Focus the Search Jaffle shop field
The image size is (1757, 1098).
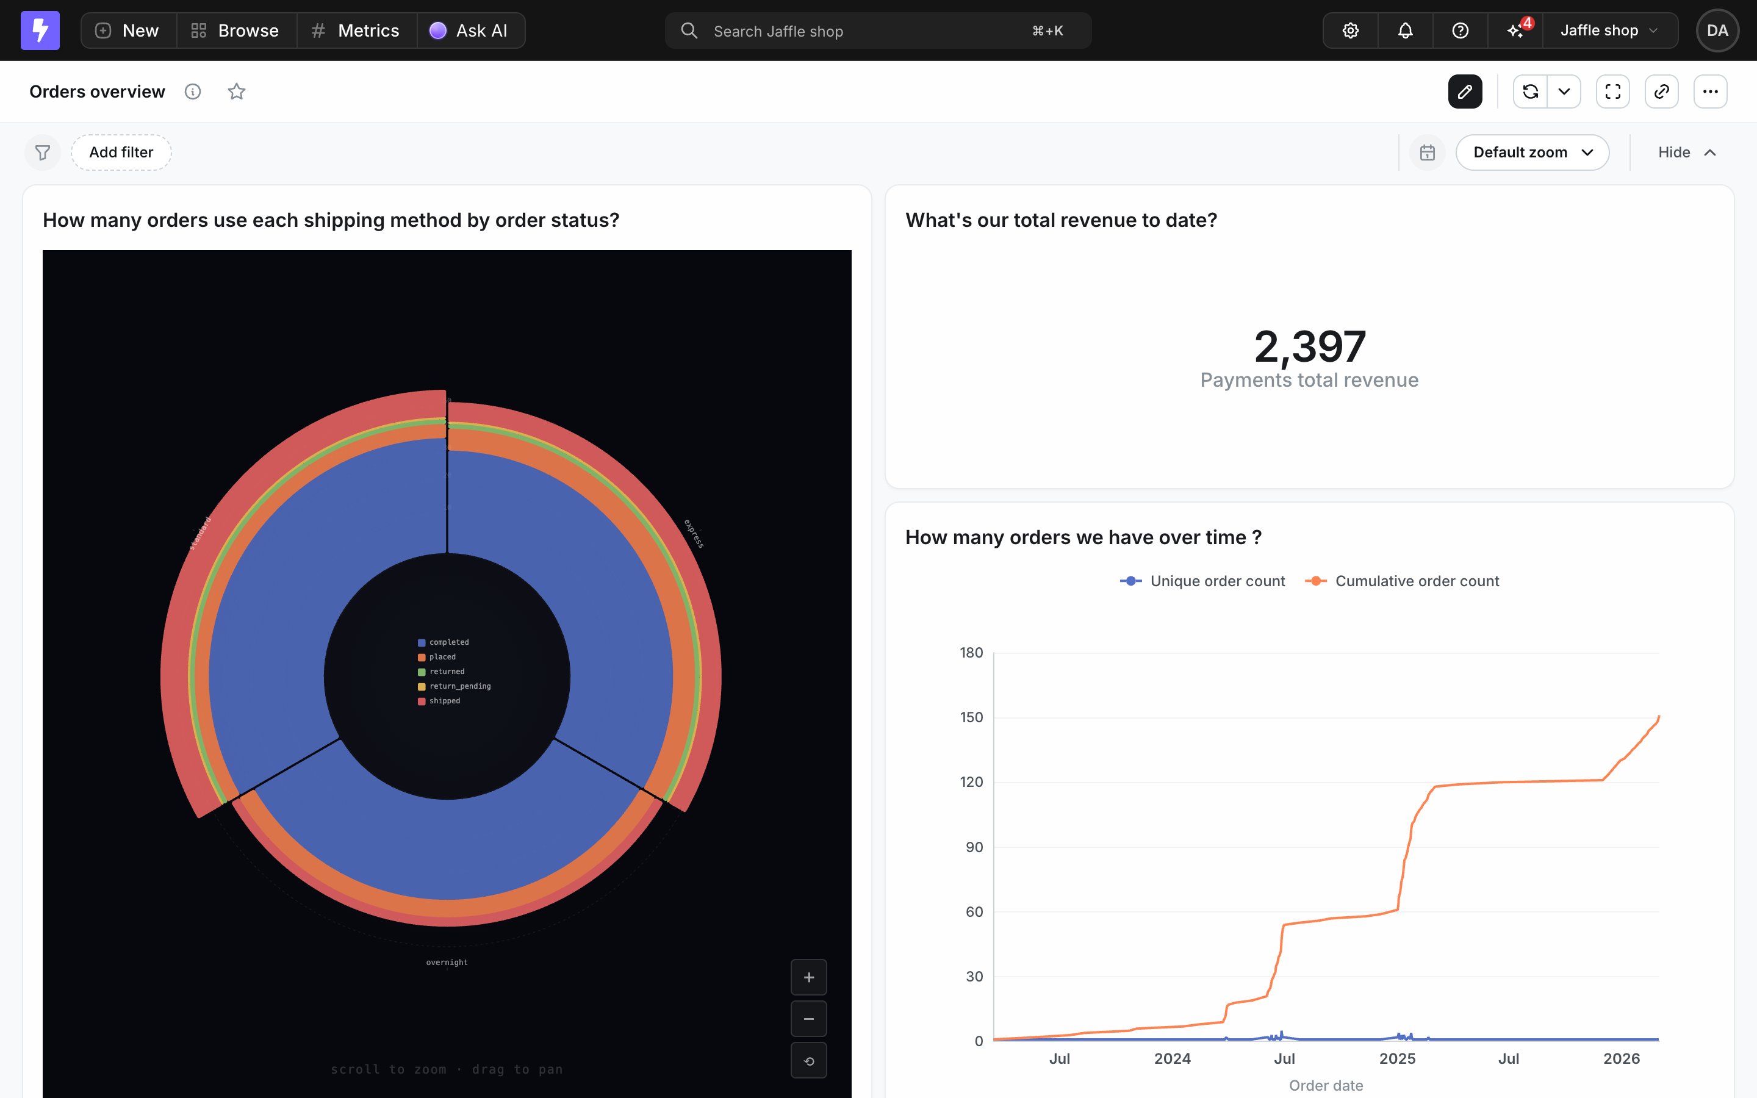tap(878, 30)
